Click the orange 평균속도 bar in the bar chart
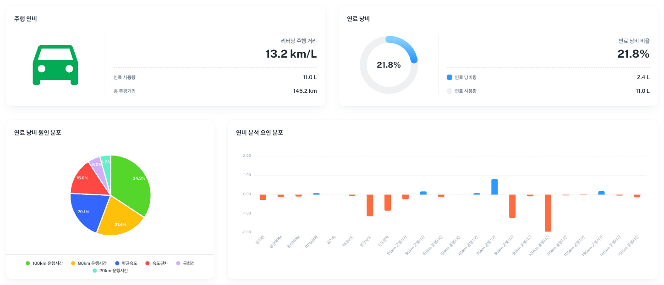Image resolution: width=664 pixels, height=285 pixels. tap(370, 205)
